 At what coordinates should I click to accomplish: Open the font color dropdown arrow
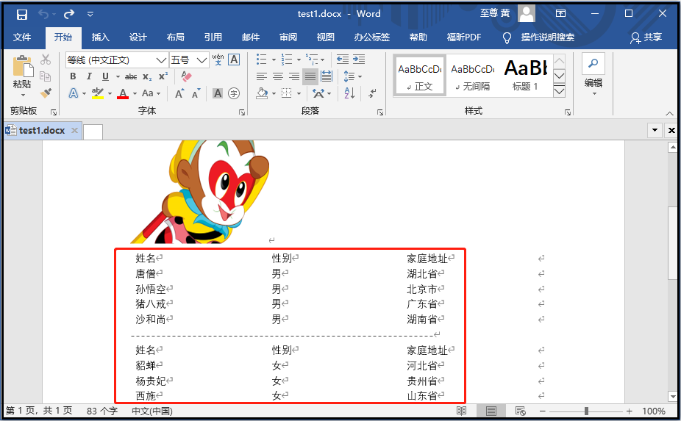pyautogui.click(x=135, y=94)
